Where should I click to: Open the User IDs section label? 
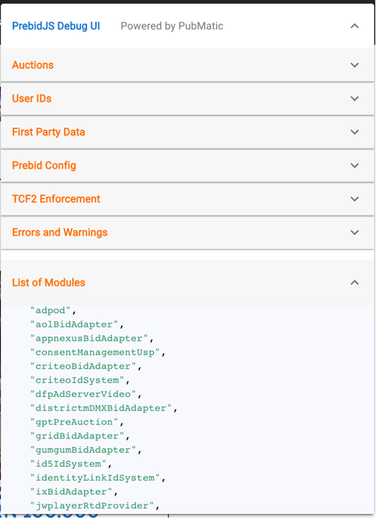32,99
